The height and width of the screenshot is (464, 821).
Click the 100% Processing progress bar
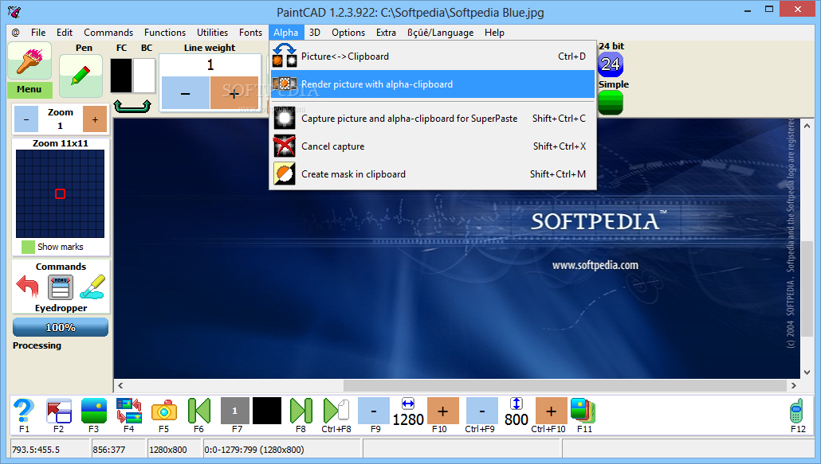click(x=61, y=328)
